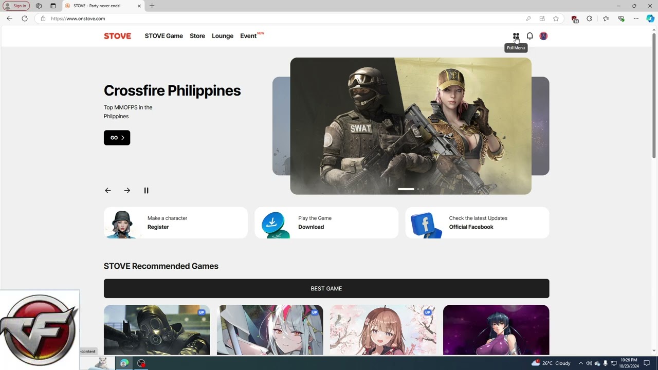Open the Lounge menu item
Screen dimensions: 658x370
pyautogui.click(x=223, y=36)
